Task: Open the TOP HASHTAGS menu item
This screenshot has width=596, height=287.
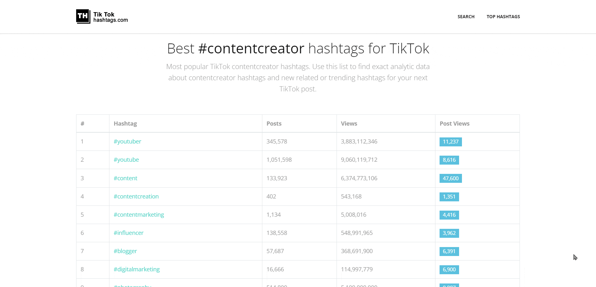Action: click(x=503, y=17)
